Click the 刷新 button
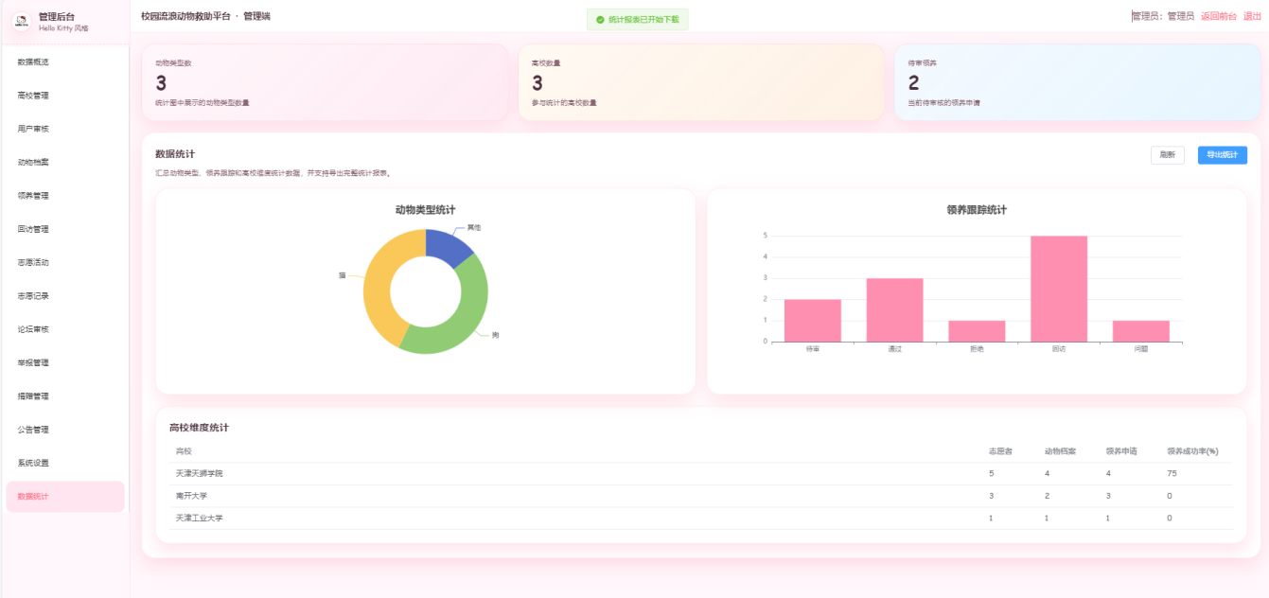Image resolution: width=1269 pixels, height=598 pixels. click(1168, 155)
